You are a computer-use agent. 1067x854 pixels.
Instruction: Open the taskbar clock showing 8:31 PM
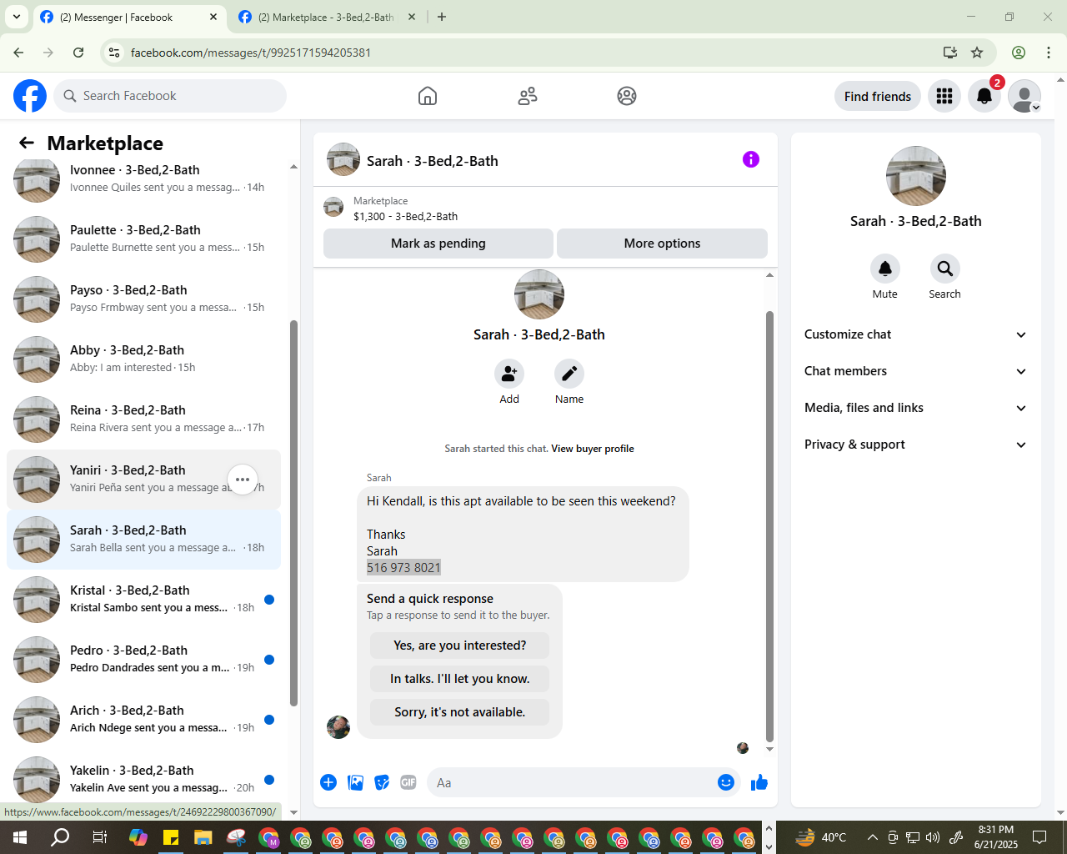point(996,837)
